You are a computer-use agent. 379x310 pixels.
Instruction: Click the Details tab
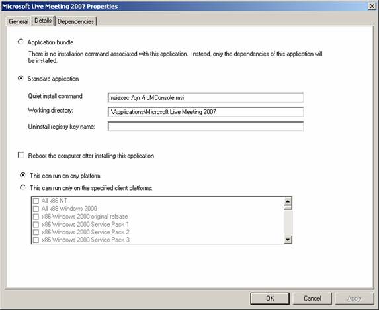tap(43, 21)
